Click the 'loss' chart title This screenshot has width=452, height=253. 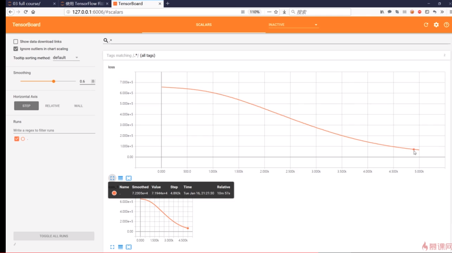tap(111, 67)
